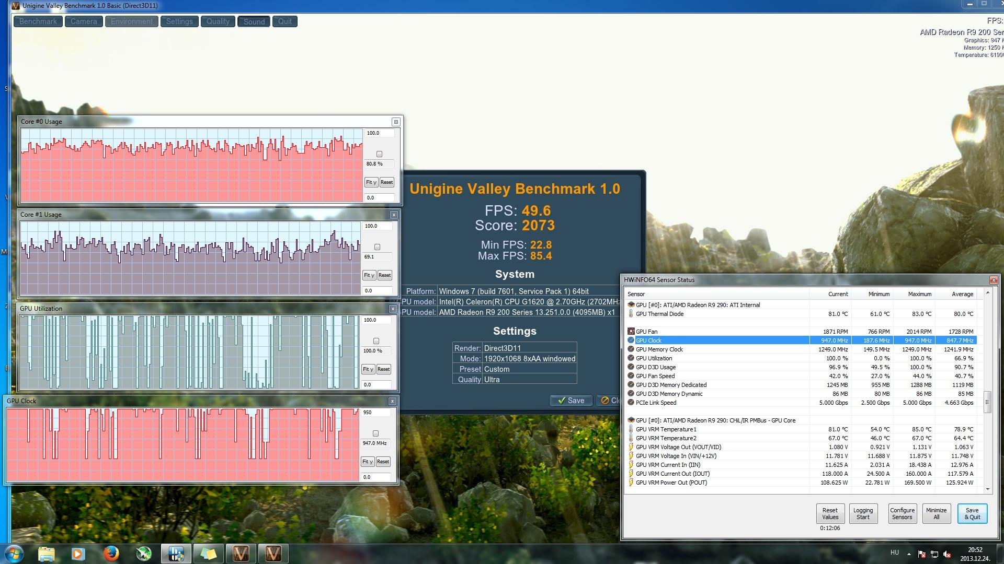
Task: Click the GPU D3D Memory Dynamic icon
Action: (x=631, y=394)
